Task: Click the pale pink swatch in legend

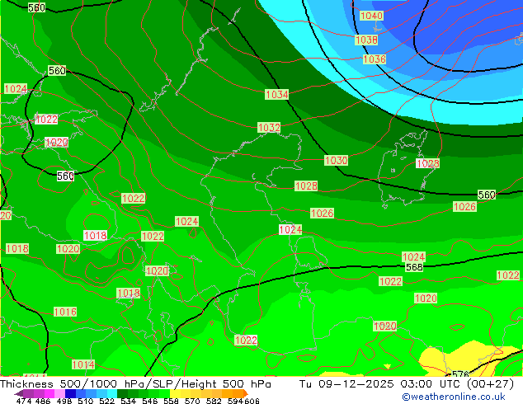Action: coord(59,393)
